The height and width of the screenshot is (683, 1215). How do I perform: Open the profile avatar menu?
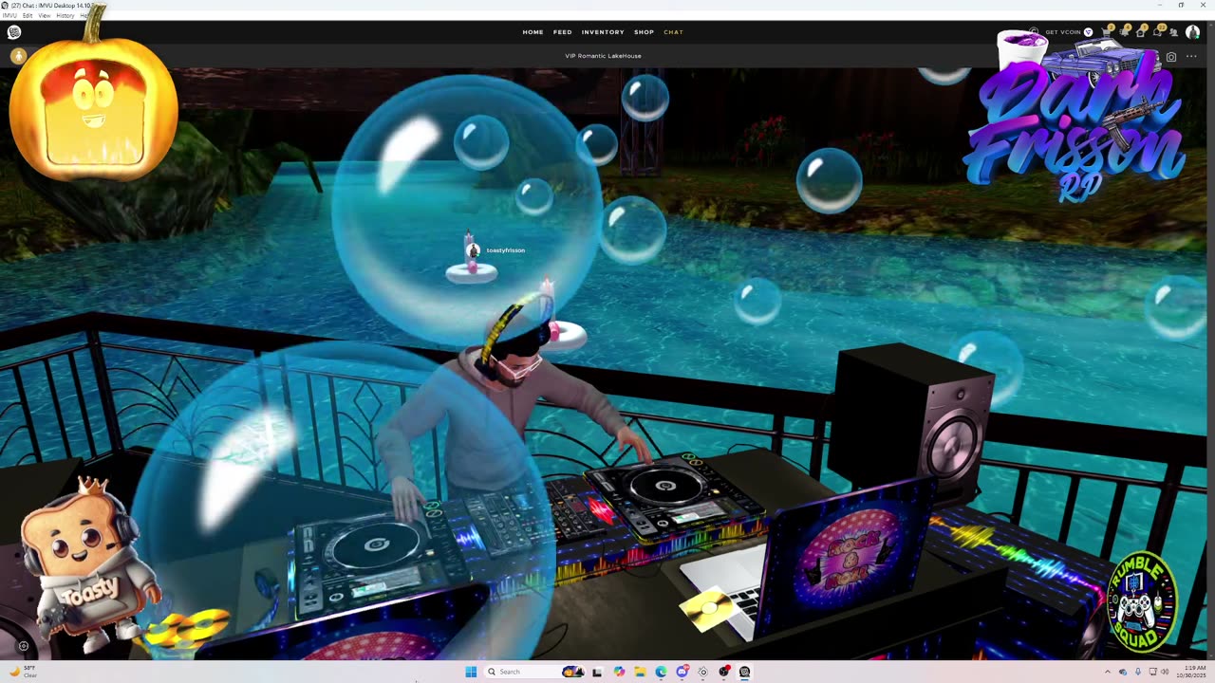pyautogui.click(x=1193, y=32)
